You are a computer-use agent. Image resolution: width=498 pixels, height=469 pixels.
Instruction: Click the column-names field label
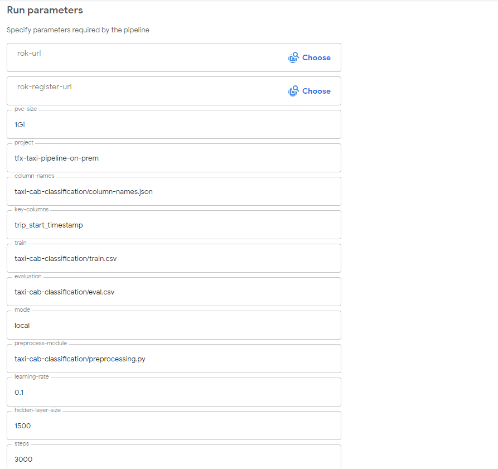[35, 176]
